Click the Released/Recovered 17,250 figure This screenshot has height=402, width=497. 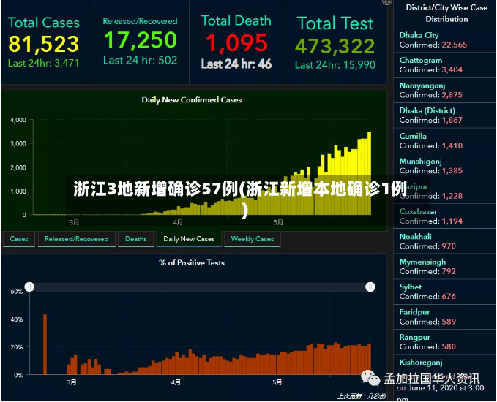140,40
